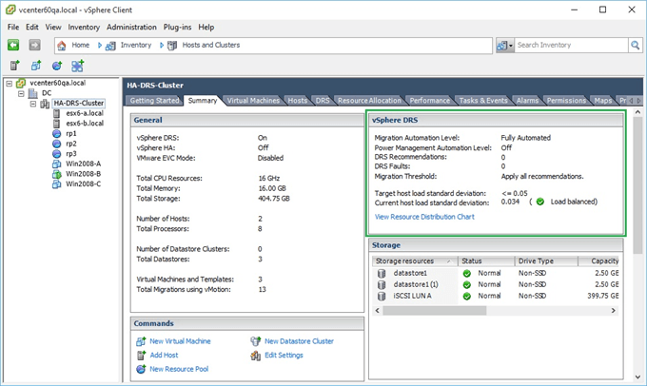This screenshot has width=647, height=386.
Task: Select resource pool rp1
Action: pos(71,134)
